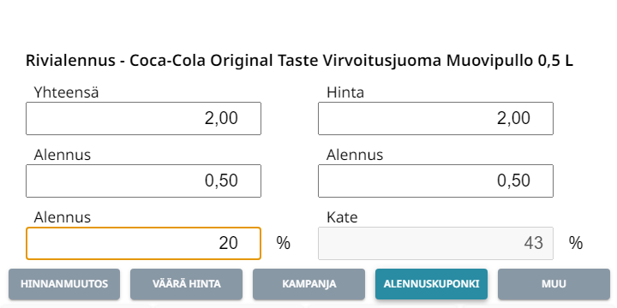
Task: Choose VÄÄRÄ HINTA as discount reason
Action: click(186, 284)
